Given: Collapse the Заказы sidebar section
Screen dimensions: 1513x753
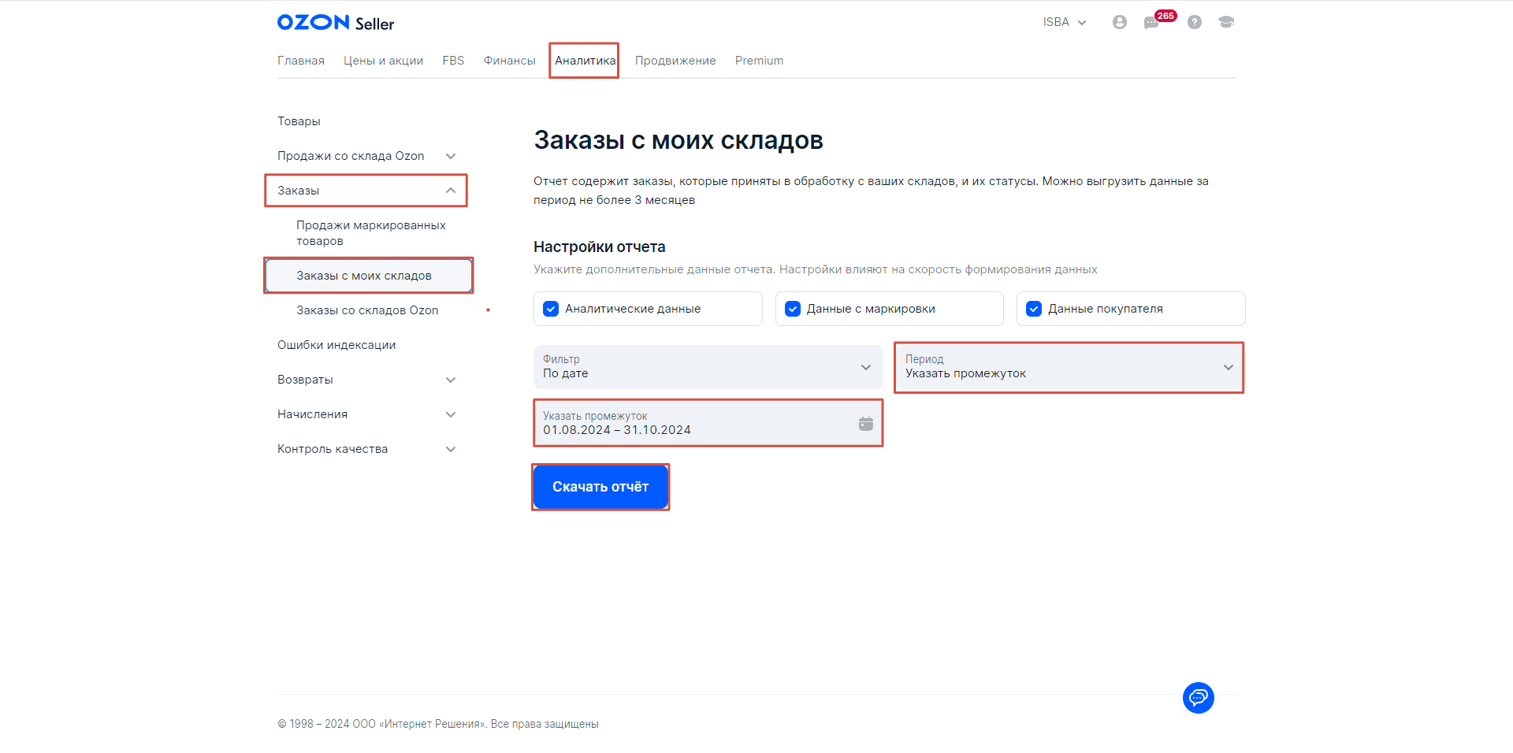Looking at the screenshot, I should (x=366, y=191).
